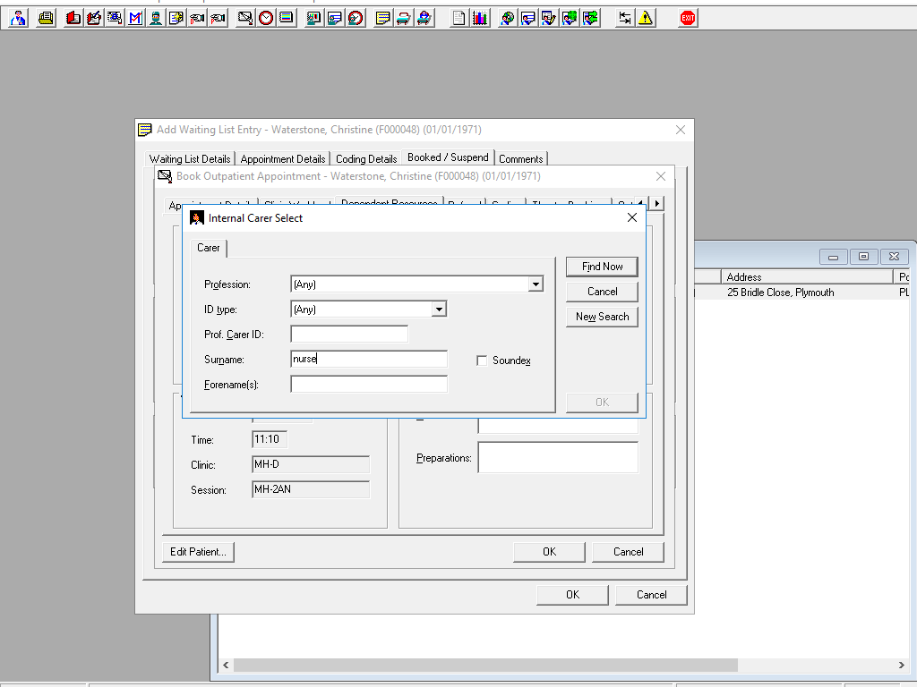Click the Clinic field showing MH-D
The image size is (917, 687).
click(311, 464)
